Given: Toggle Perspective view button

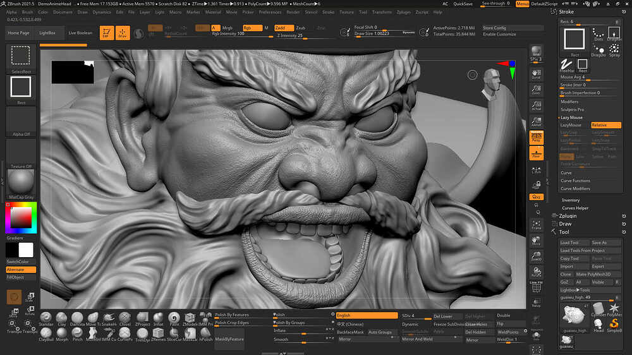Looking at the screenshot, I should (x=536, y=137).
